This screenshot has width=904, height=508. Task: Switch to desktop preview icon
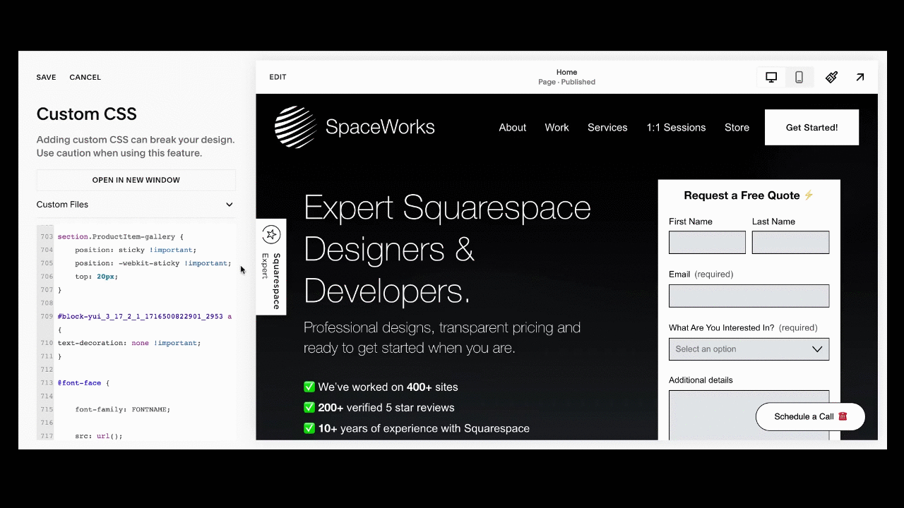[x=771, y=77]
